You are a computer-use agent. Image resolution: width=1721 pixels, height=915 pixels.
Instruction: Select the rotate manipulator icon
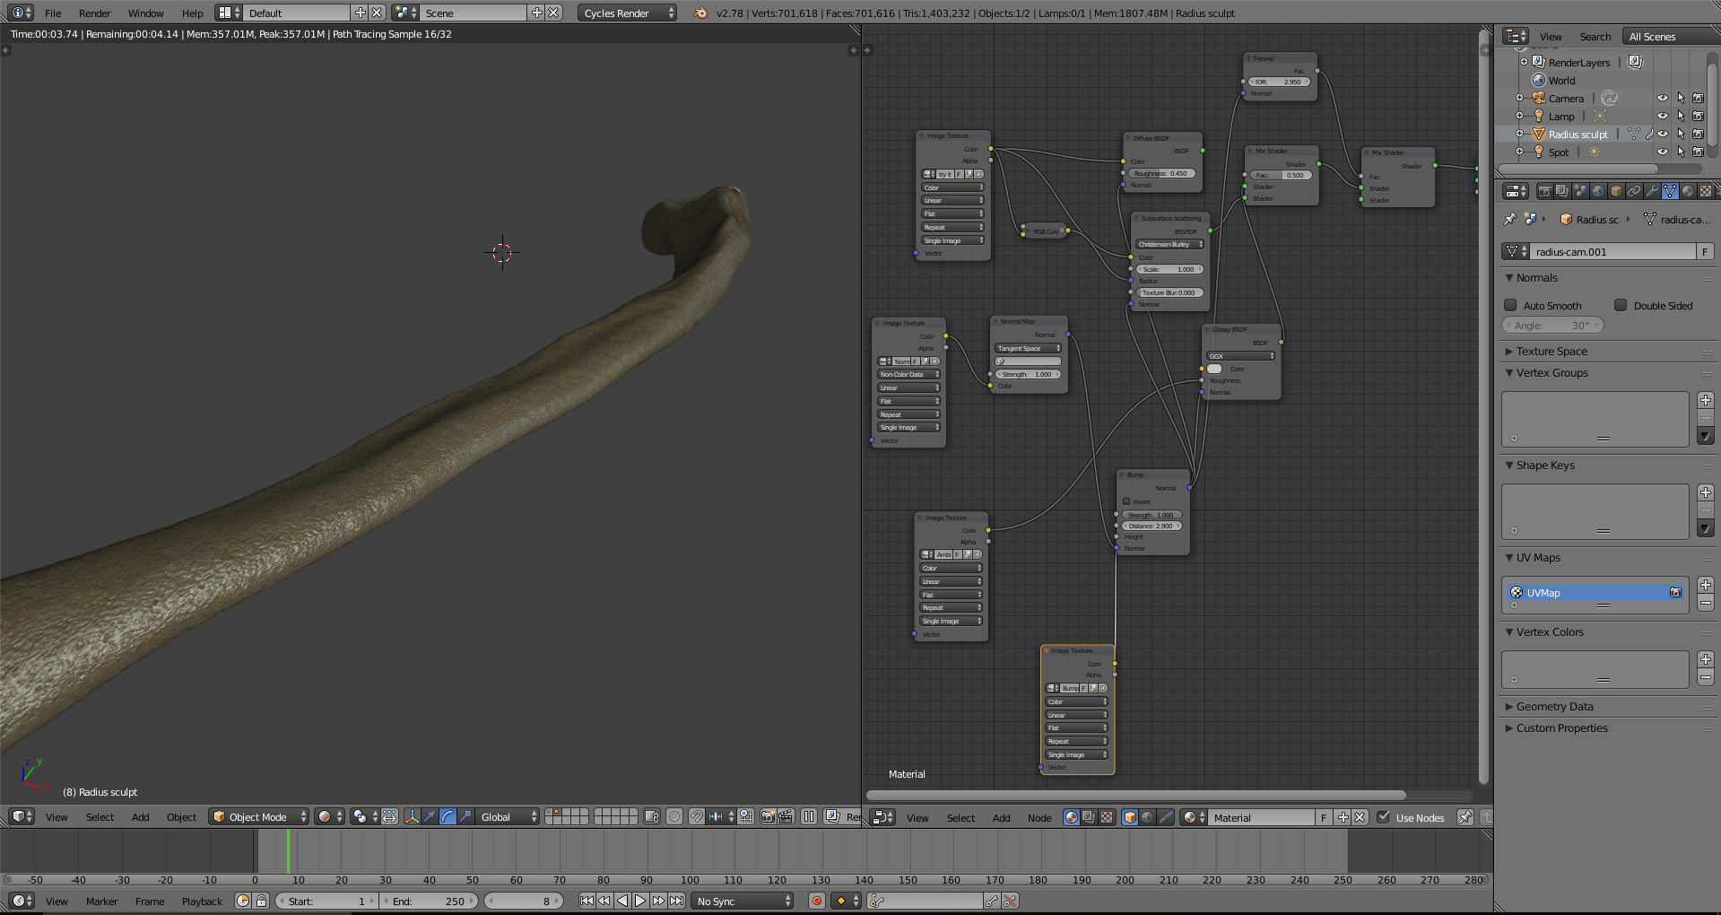tap(448, 816)
